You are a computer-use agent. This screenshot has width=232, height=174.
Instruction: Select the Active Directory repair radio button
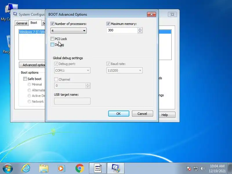coord(29,96)
